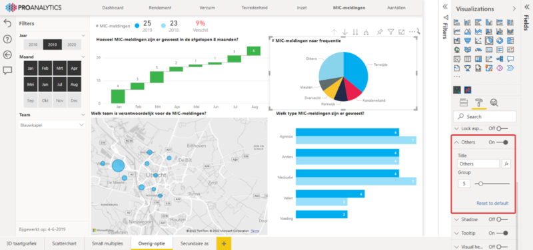533x250 pixels.
Task: Turn off the Others toggle
Action: tap(502, 142)
